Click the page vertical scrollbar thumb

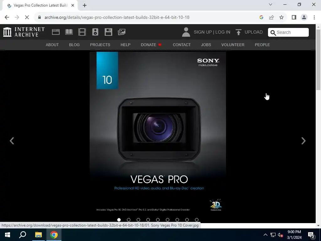[x=318, y=59]
